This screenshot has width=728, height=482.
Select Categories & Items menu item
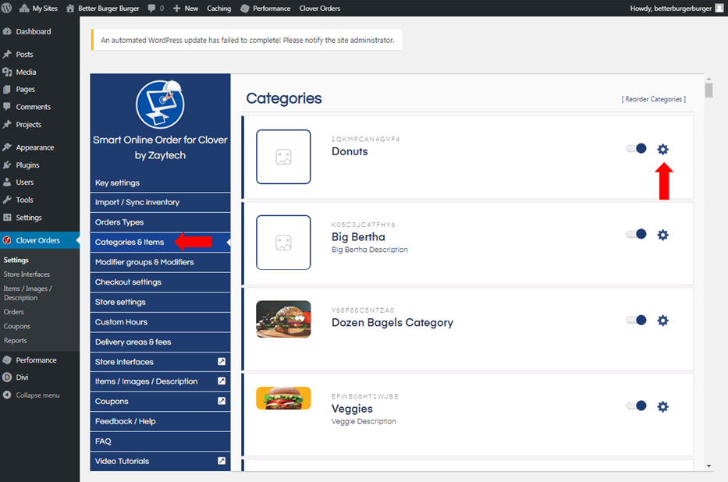(160, 242)
